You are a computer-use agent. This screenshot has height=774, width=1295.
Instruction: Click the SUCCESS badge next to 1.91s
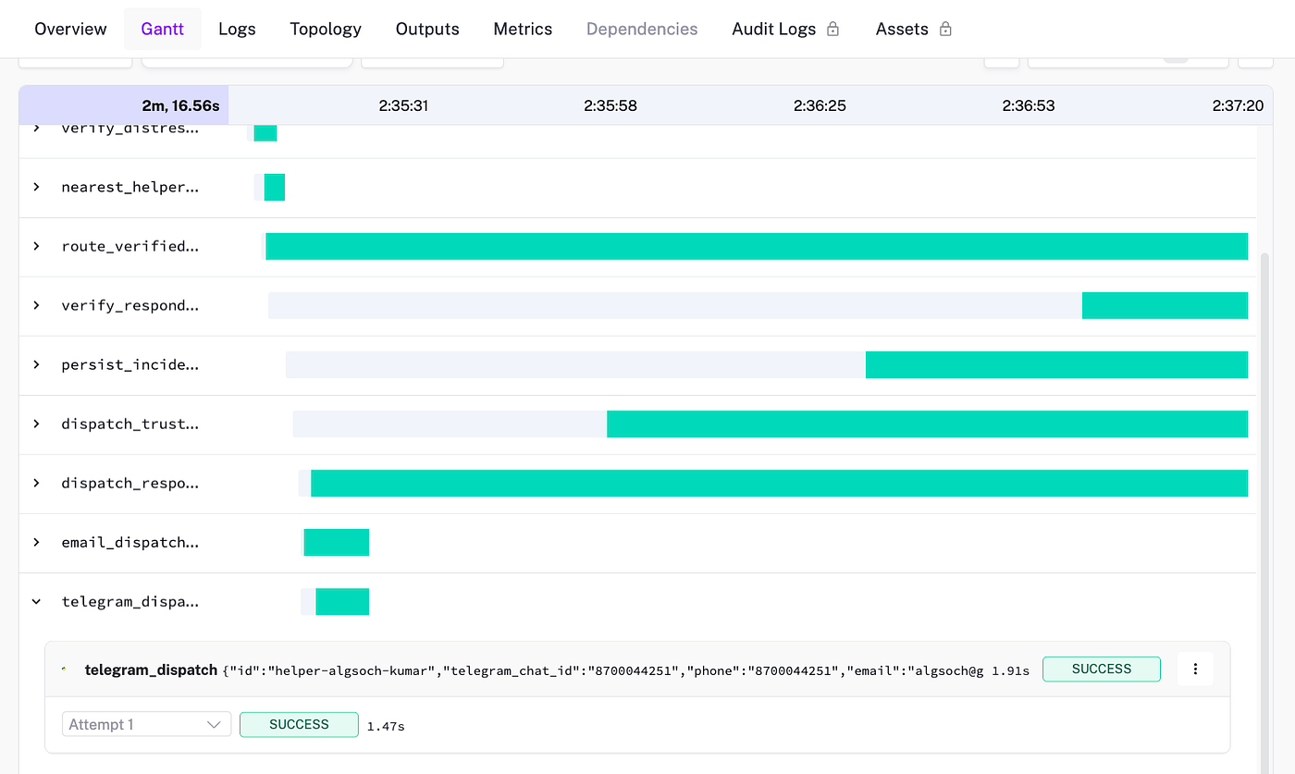coord(1101,669)
